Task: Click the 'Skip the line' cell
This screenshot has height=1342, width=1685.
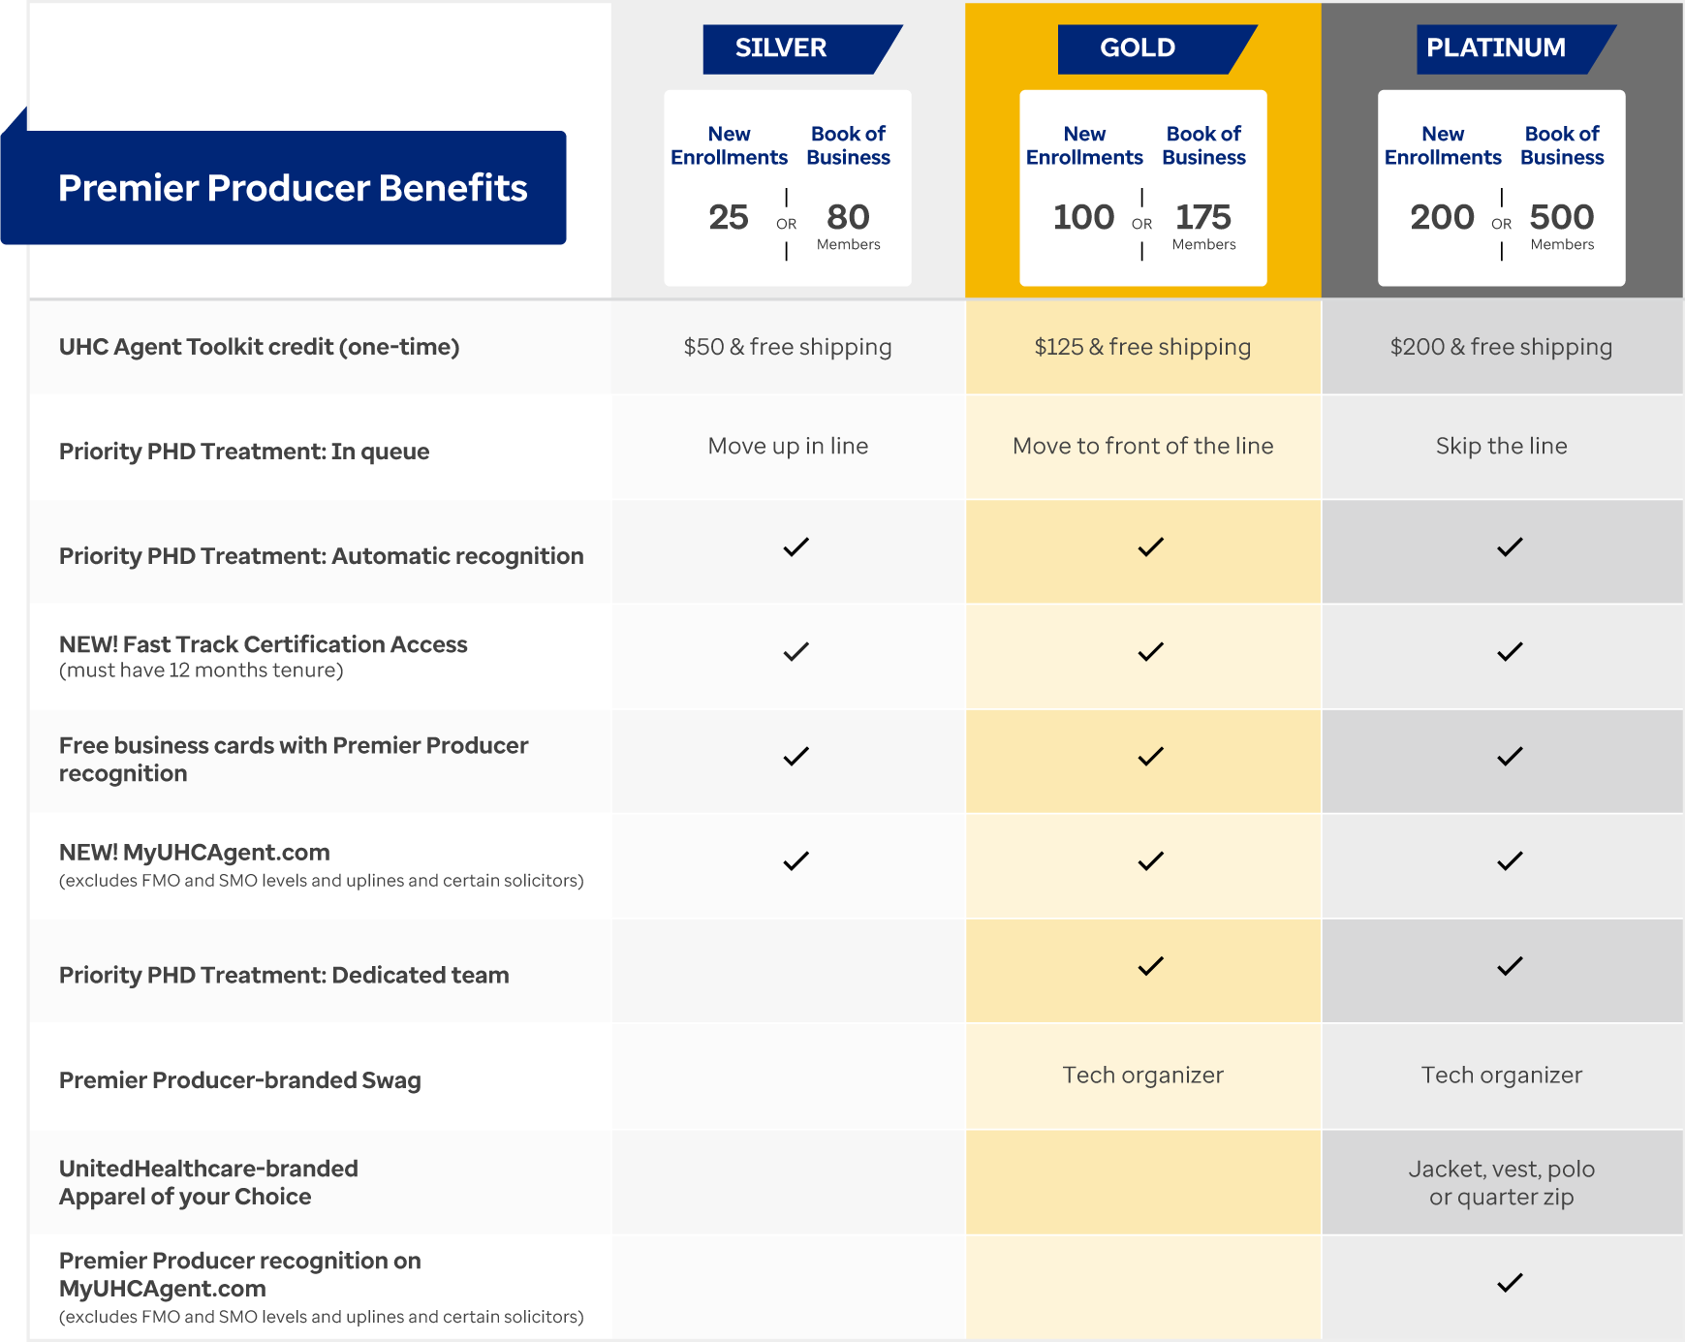Action: (1501, 446)
